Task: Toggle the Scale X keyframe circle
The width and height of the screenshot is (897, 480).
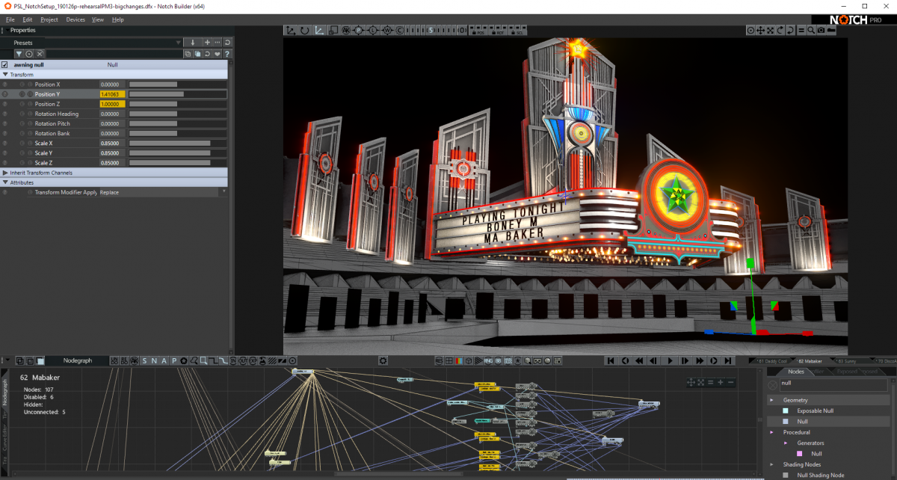Action: click(x=22, y=143)
